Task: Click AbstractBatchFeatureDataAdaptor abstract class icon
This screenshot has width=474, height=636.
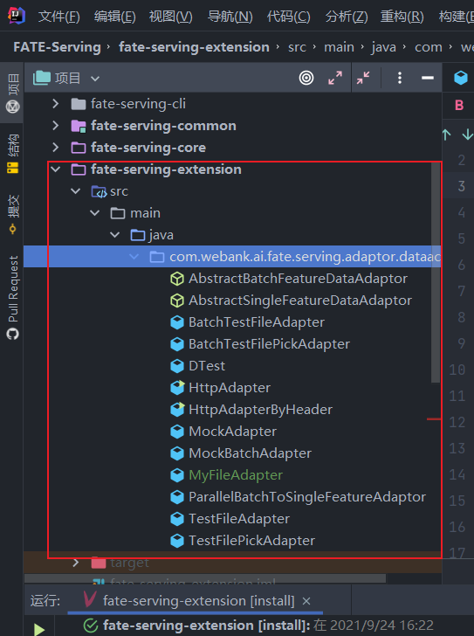Action: (x=177, y=279)
